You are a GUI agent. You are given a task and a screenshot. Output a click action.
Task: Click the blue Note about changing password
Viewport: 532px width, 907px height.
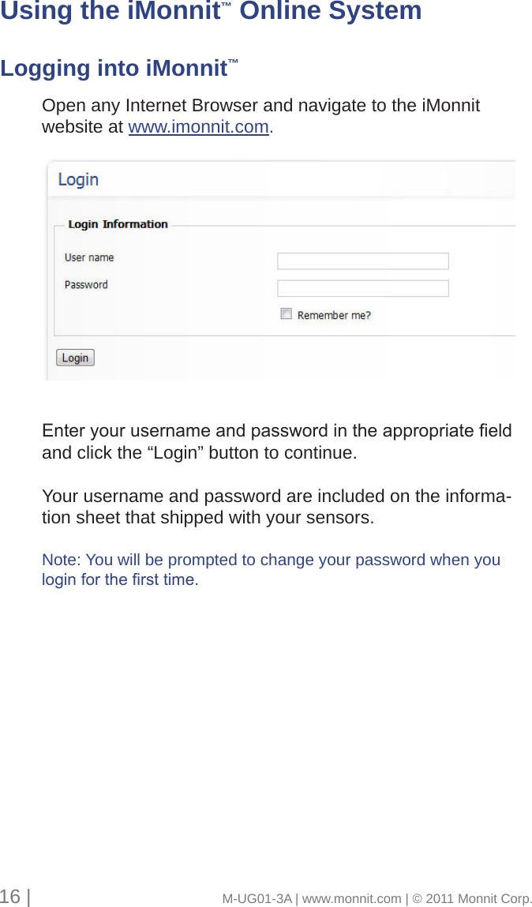[x=271, y=570]
